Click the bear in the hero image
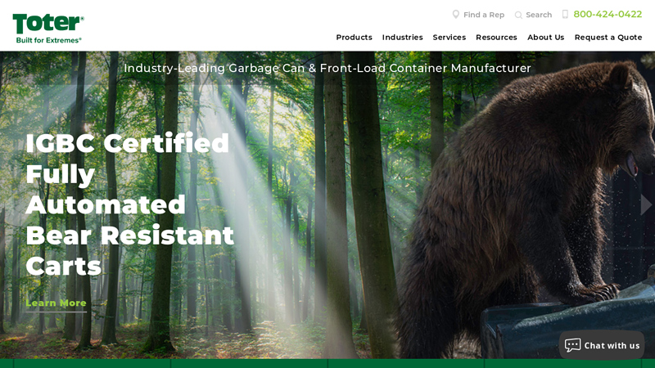The image size is (655, 368). pyautogui.click(x=522, y=200)
